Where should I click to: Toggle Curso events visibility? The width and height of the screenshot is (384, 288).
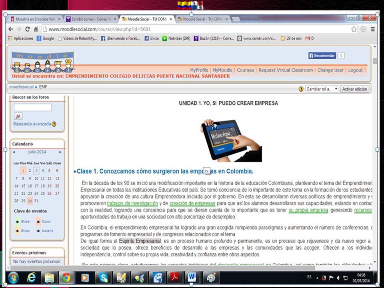(x=38, y=222)
